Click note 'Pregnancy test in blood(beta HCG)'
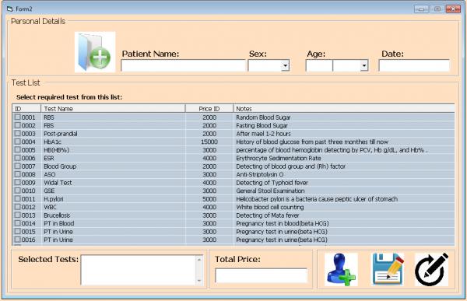The height and width of the screenshot is (301, 467). coord(283,223)
